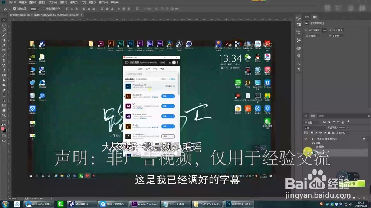Open the 记事本 Notepad taskbar button

[176, 204]
